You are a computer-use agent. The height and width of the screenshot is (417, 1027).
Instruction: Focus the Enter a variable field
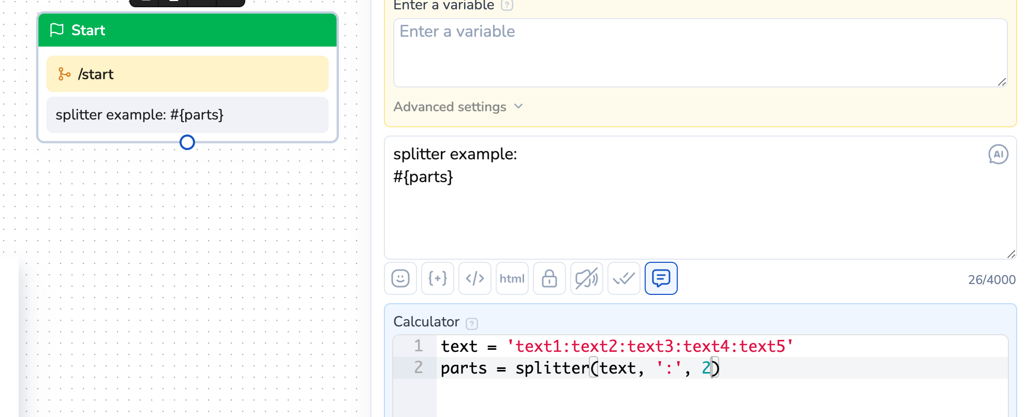(699, 53)
